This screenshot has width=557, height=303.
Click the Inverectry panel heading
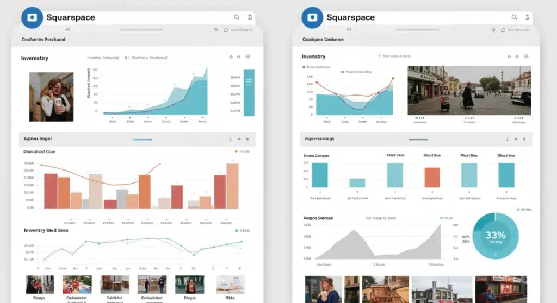34,58
